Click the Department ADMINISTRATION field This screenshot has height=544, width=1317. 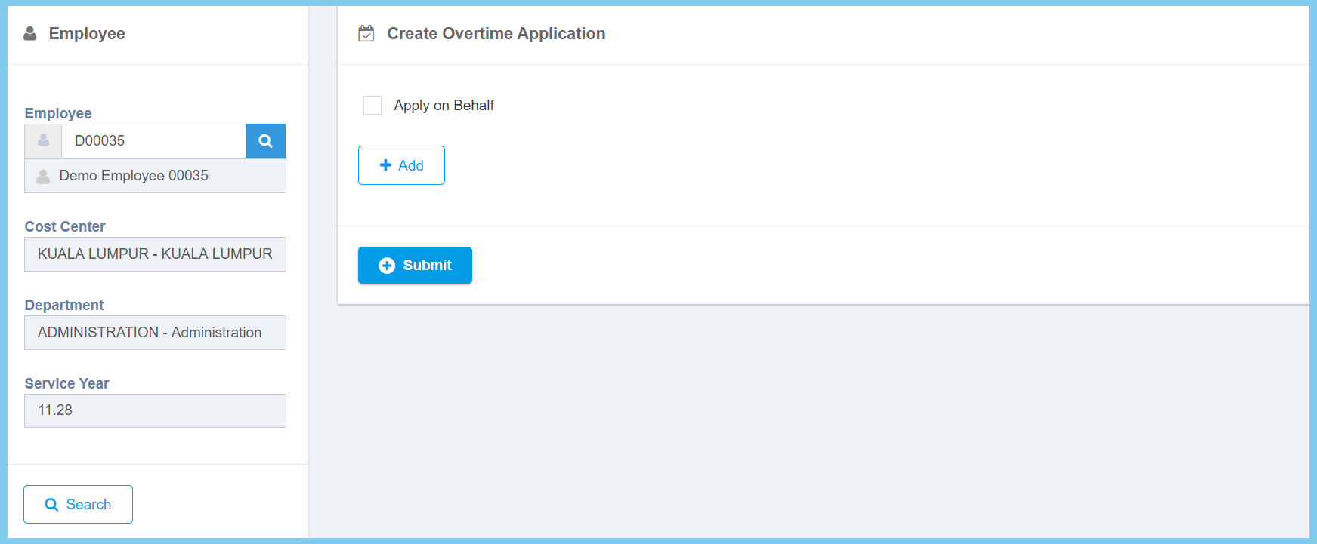click(155, 333)
